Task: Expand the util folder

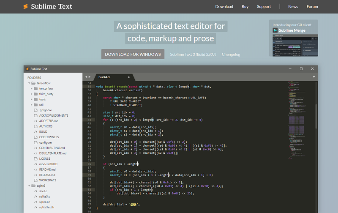Action: click(x=31, y=105)
